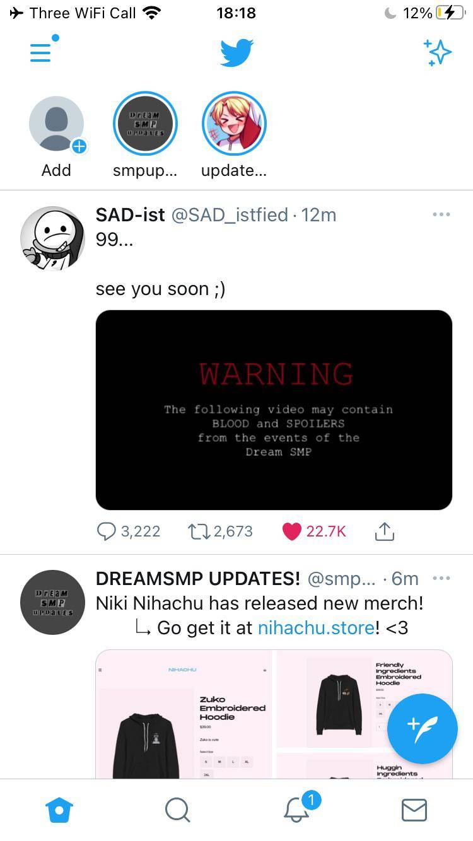Open SAD-ist profile avatar
This screenshot has height=841, width=473.
pos(53,239)
